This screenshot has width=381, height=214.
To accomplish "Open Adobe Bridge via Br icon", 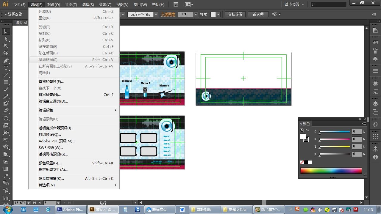I will tap(176, 4).
